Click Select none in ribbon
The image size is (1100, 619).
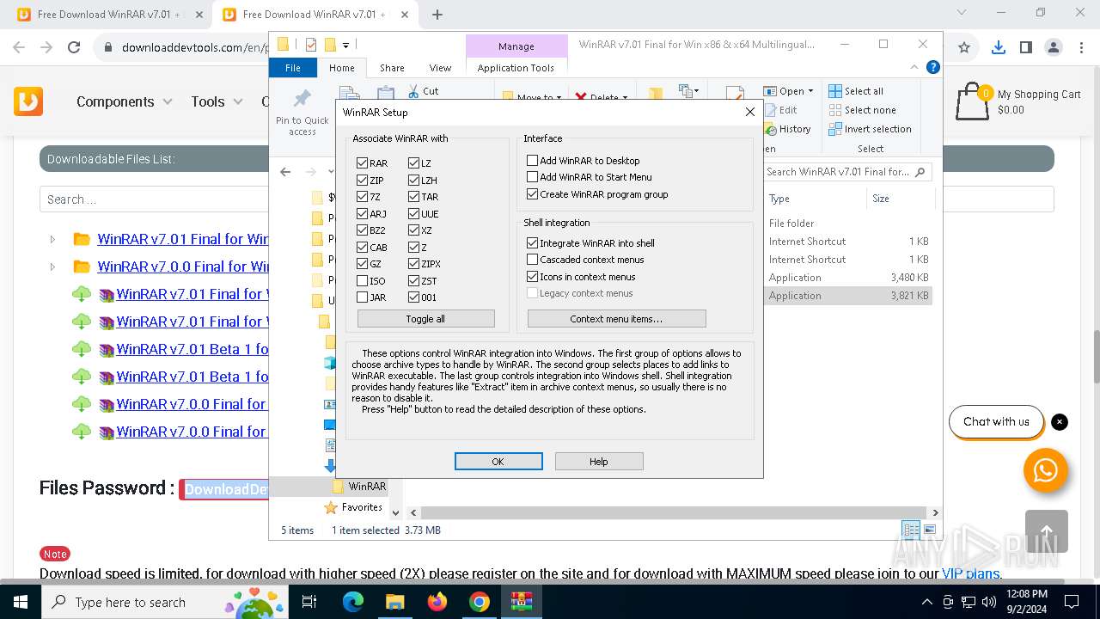(x=862, y=110)
